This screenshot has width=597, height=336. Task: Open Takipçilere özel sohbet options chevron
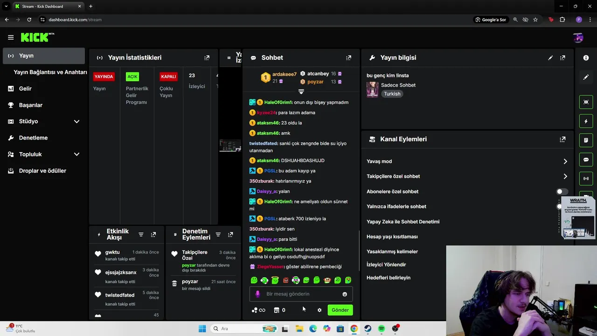point(565,176)
